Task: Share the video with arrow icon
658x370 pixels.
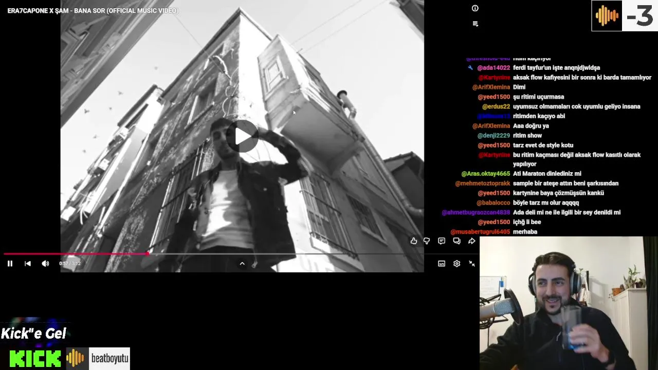Action: [471, 241]
